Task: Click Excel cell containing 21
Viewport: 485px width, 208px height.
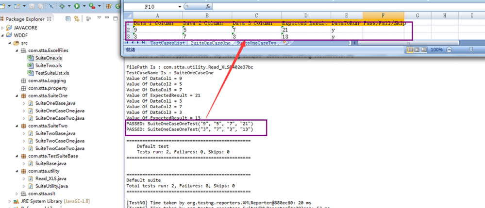Action: pos(306,30)
